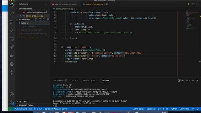Open the DEBUG CONSOLE tab

[x=89, y=81]
